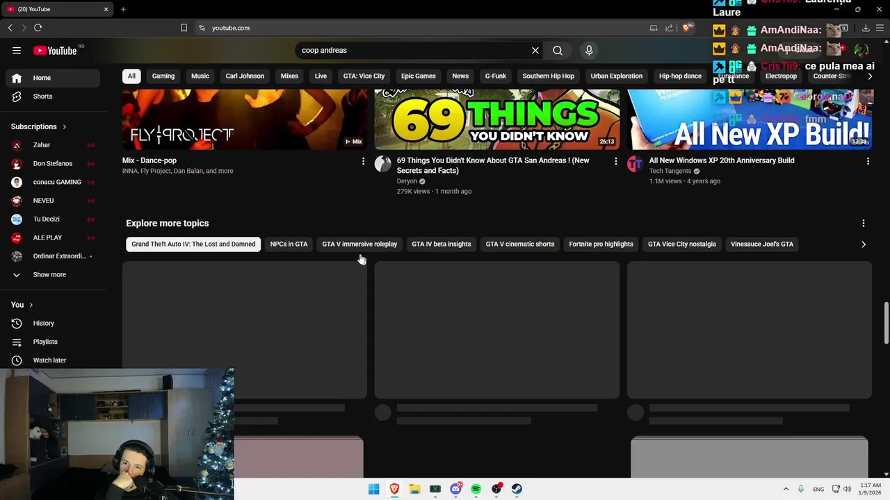Select the Southern Hip Hop chip
Screen dimensions: 890x500
549,76
